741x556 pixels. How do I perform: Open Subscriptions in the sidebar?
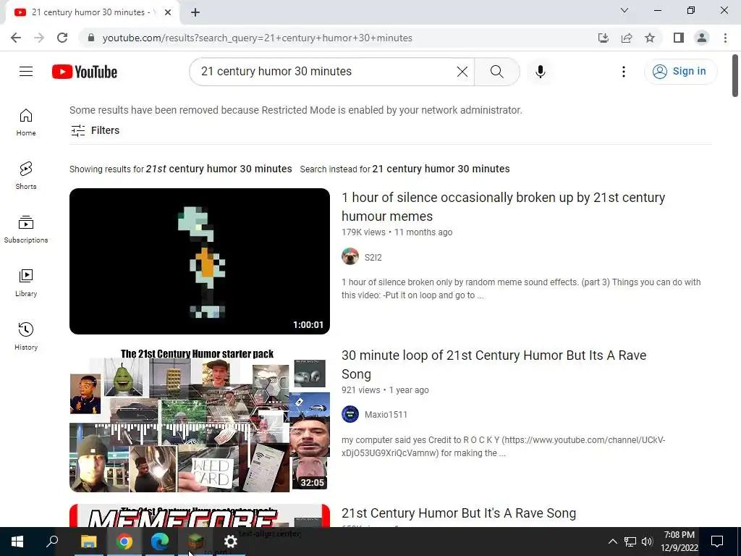point(26,229)
